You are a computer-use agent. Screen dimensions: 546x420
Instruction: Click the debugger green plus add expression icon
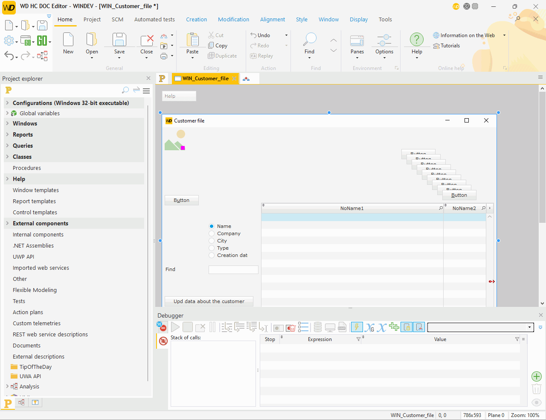(394, 327)
